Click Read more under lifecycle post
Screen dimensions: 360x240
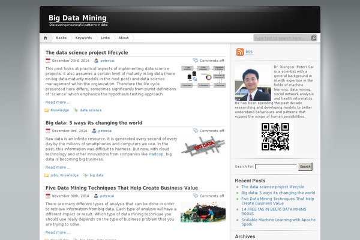pos(58,102)
